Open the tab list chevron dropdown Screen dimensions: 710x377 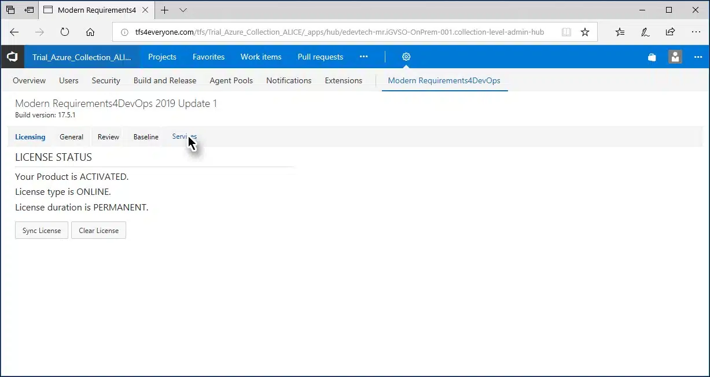coord(183,10)
